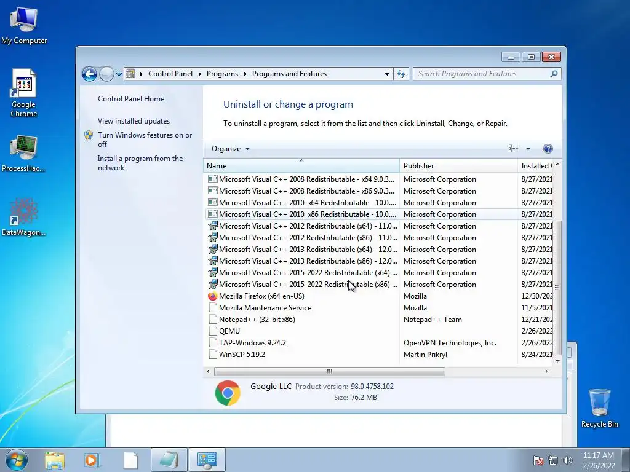The width and height of the screenshot is (630, 472).
Task: Open the Organize dropdown menu
Action: click(x=231, y=149)
